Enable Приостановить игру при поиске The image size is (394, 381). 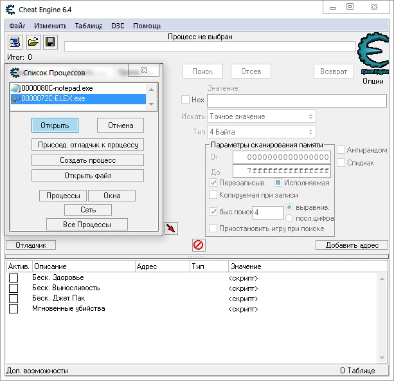click(x=213, y=228)
